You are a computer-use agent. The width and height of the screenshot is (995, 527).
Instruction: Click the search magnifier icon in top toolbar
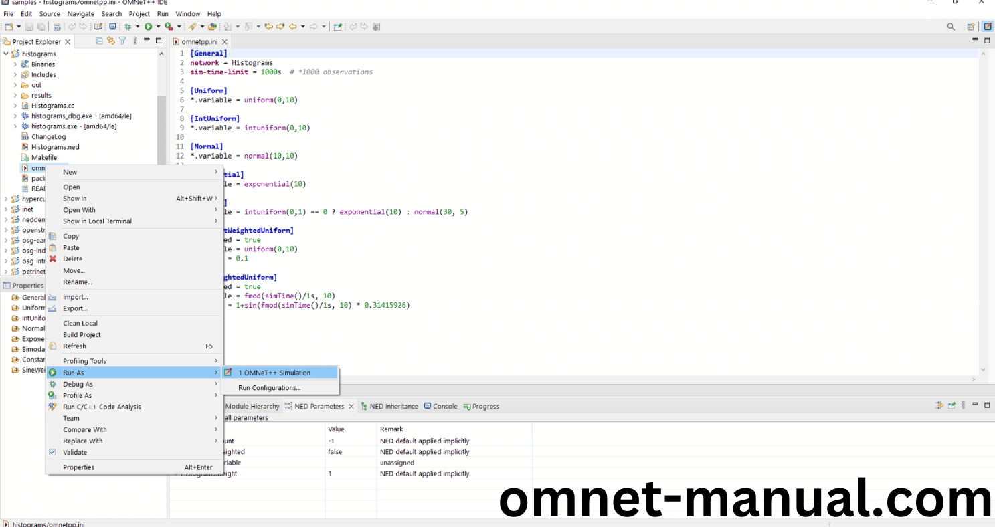click(951, 27)
